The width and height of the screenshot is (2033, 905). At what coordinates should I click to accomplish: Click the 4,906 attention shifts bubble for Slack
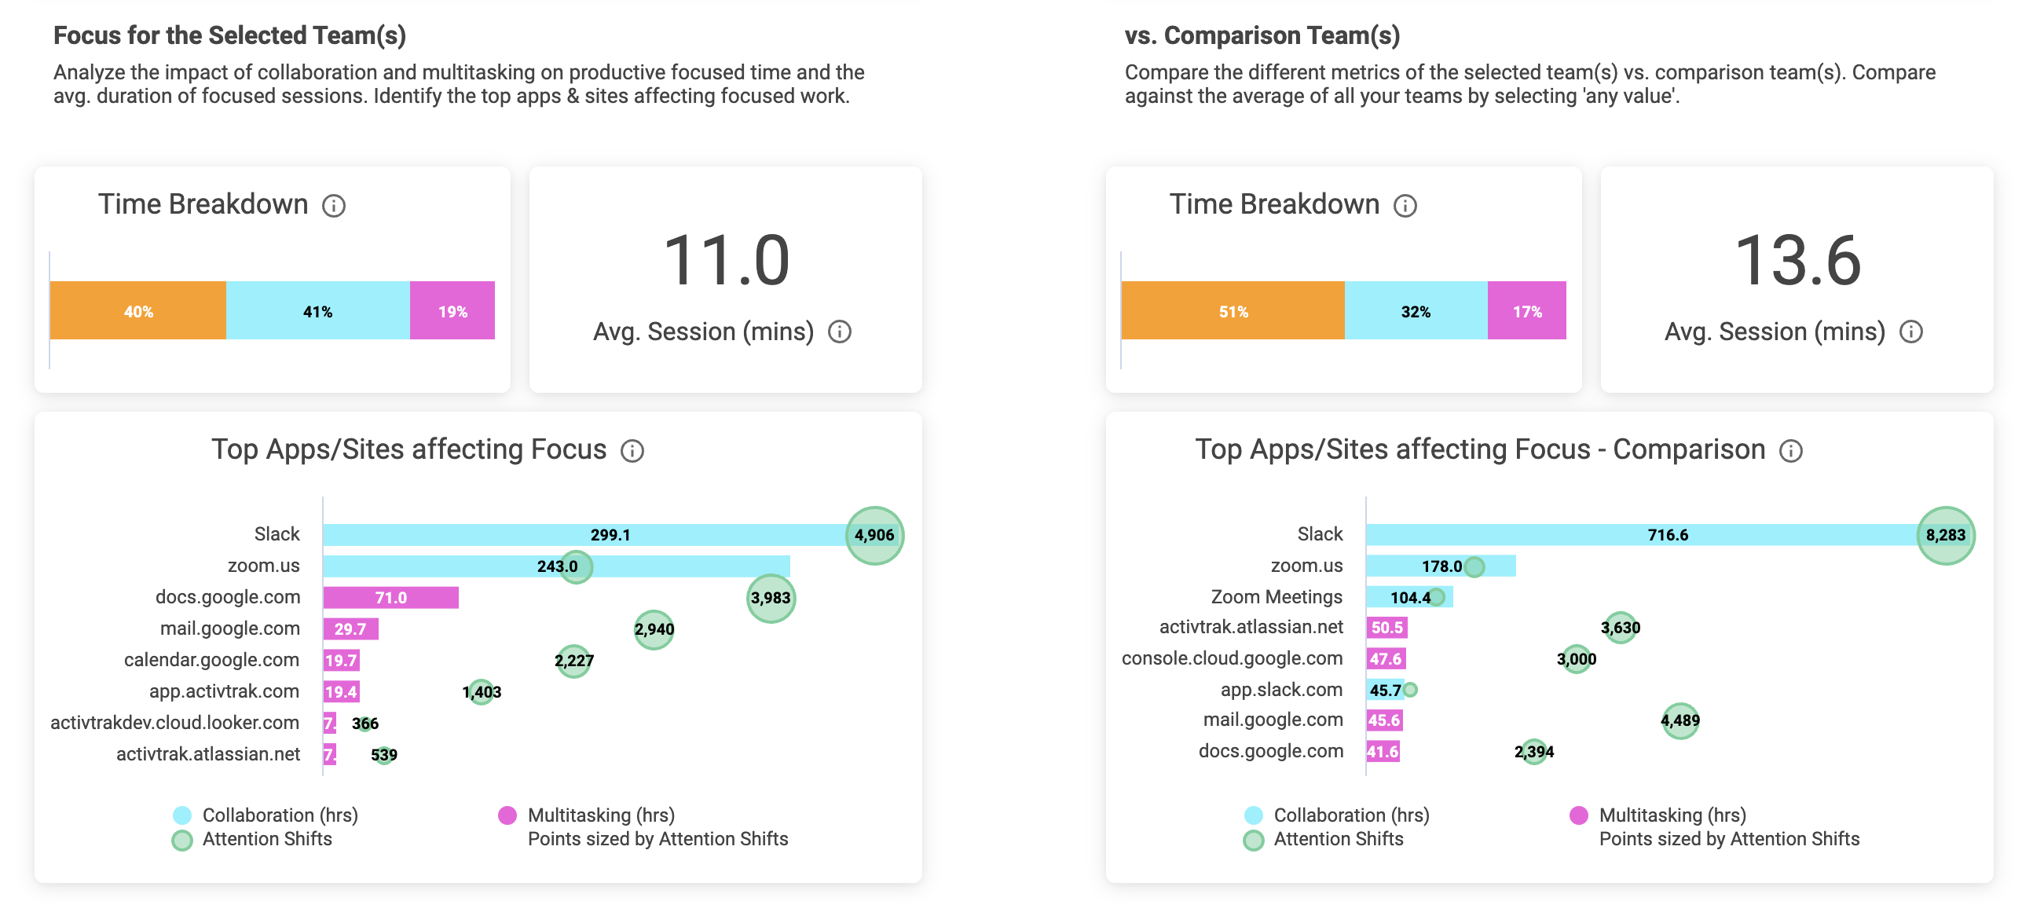tap(874, 535)
